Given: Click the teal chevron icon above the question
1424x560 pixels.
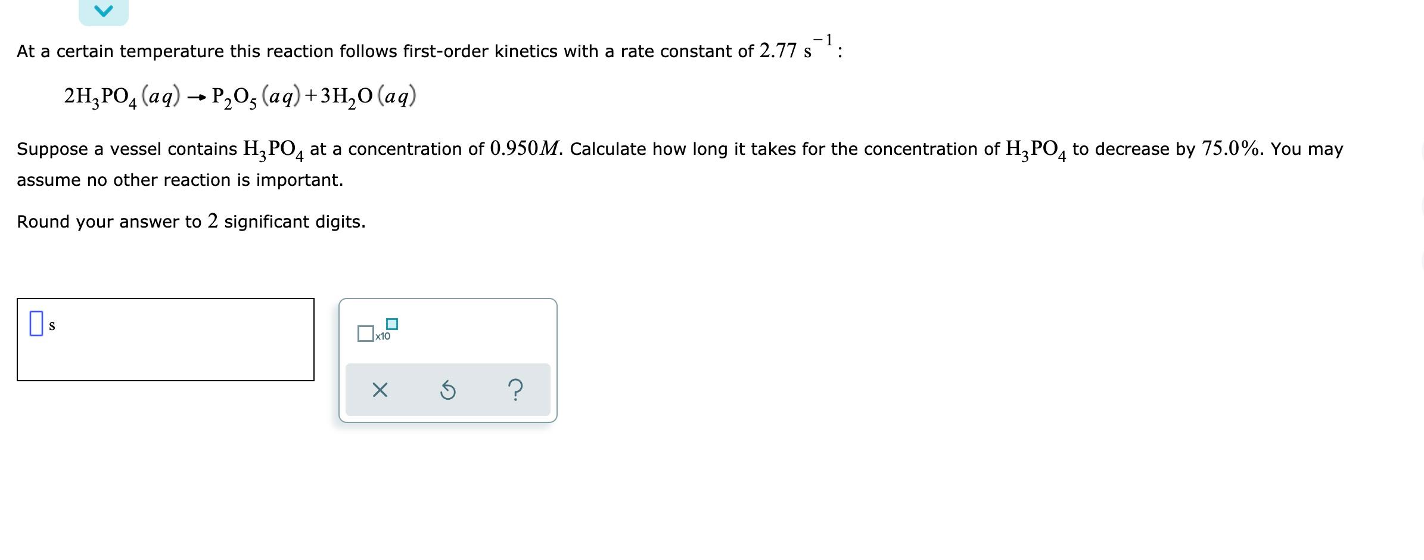Looking at the screenshot, I should 104,11.
